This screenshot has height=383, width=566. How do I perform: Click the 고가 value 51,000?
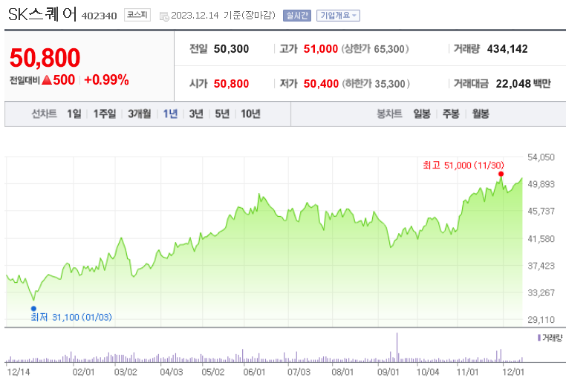[x=321, y=49]
